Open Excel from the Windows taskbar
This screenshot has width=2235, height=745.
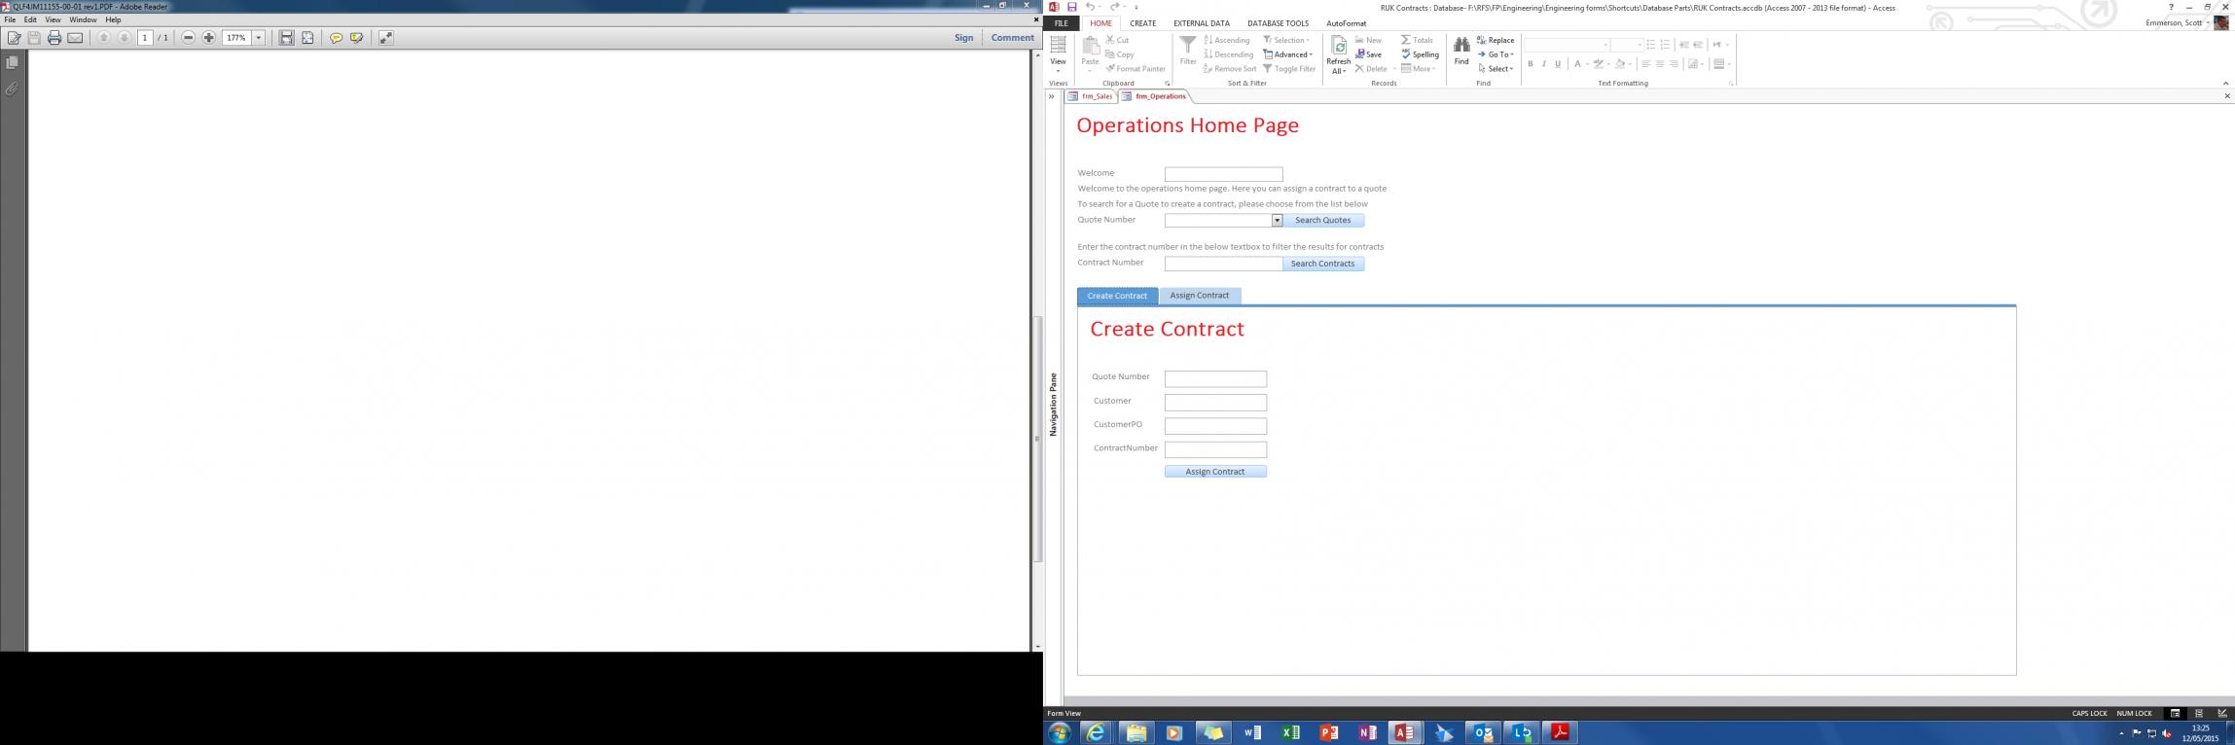click(1290, 732)
